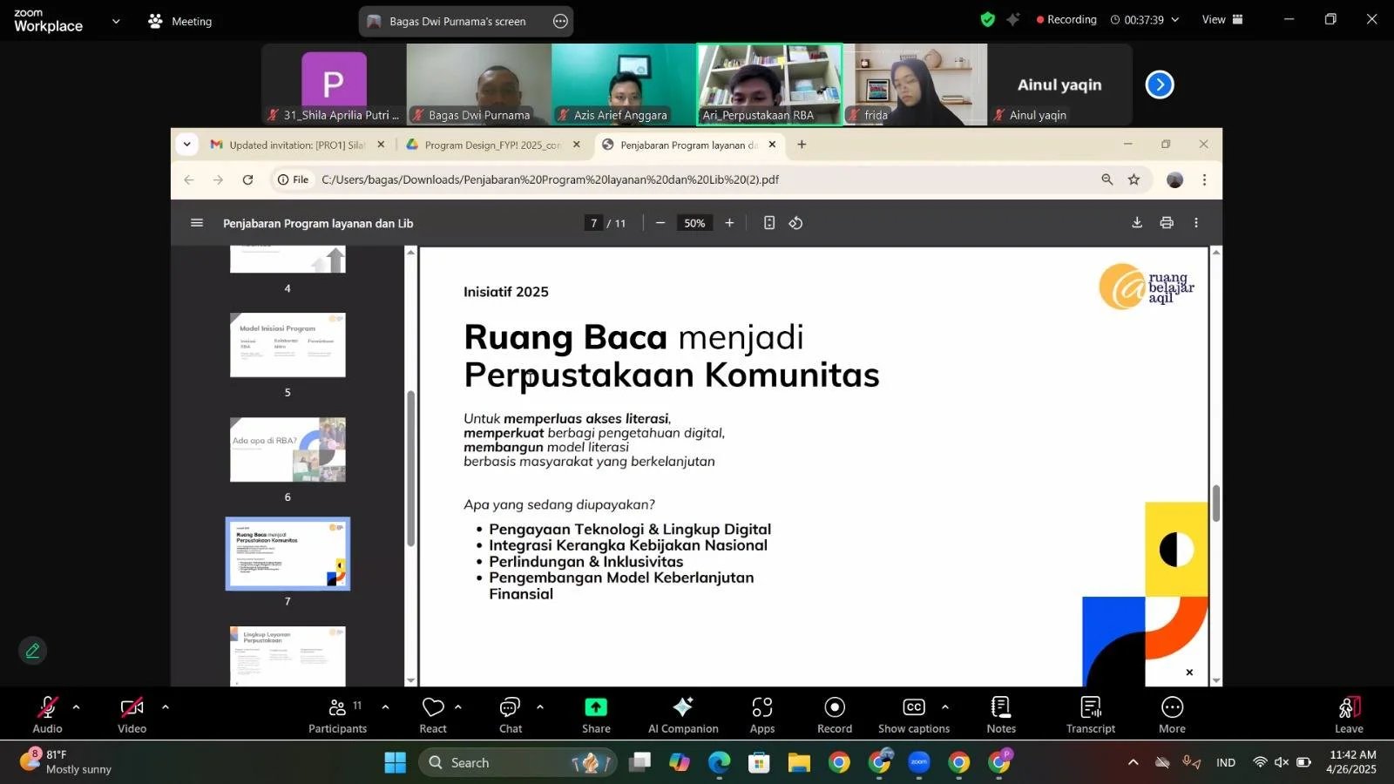Open a new browser tab
The height and width of the screenshot is (784, 1394).
coord(802,145)
